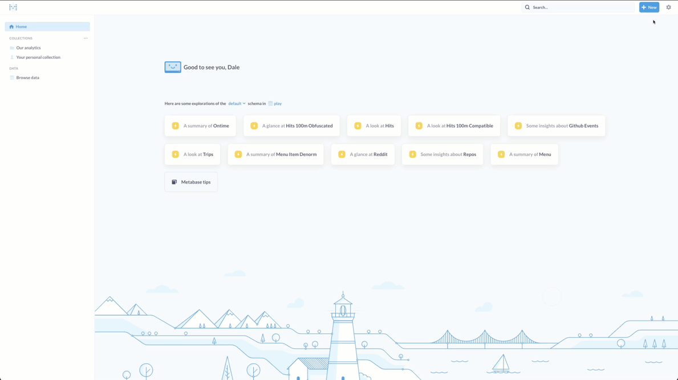Image resolution: width=678 pixels, height=380 pixels.
Task: Open the Collections ellipsis options menu
Action: click(86, 38)
